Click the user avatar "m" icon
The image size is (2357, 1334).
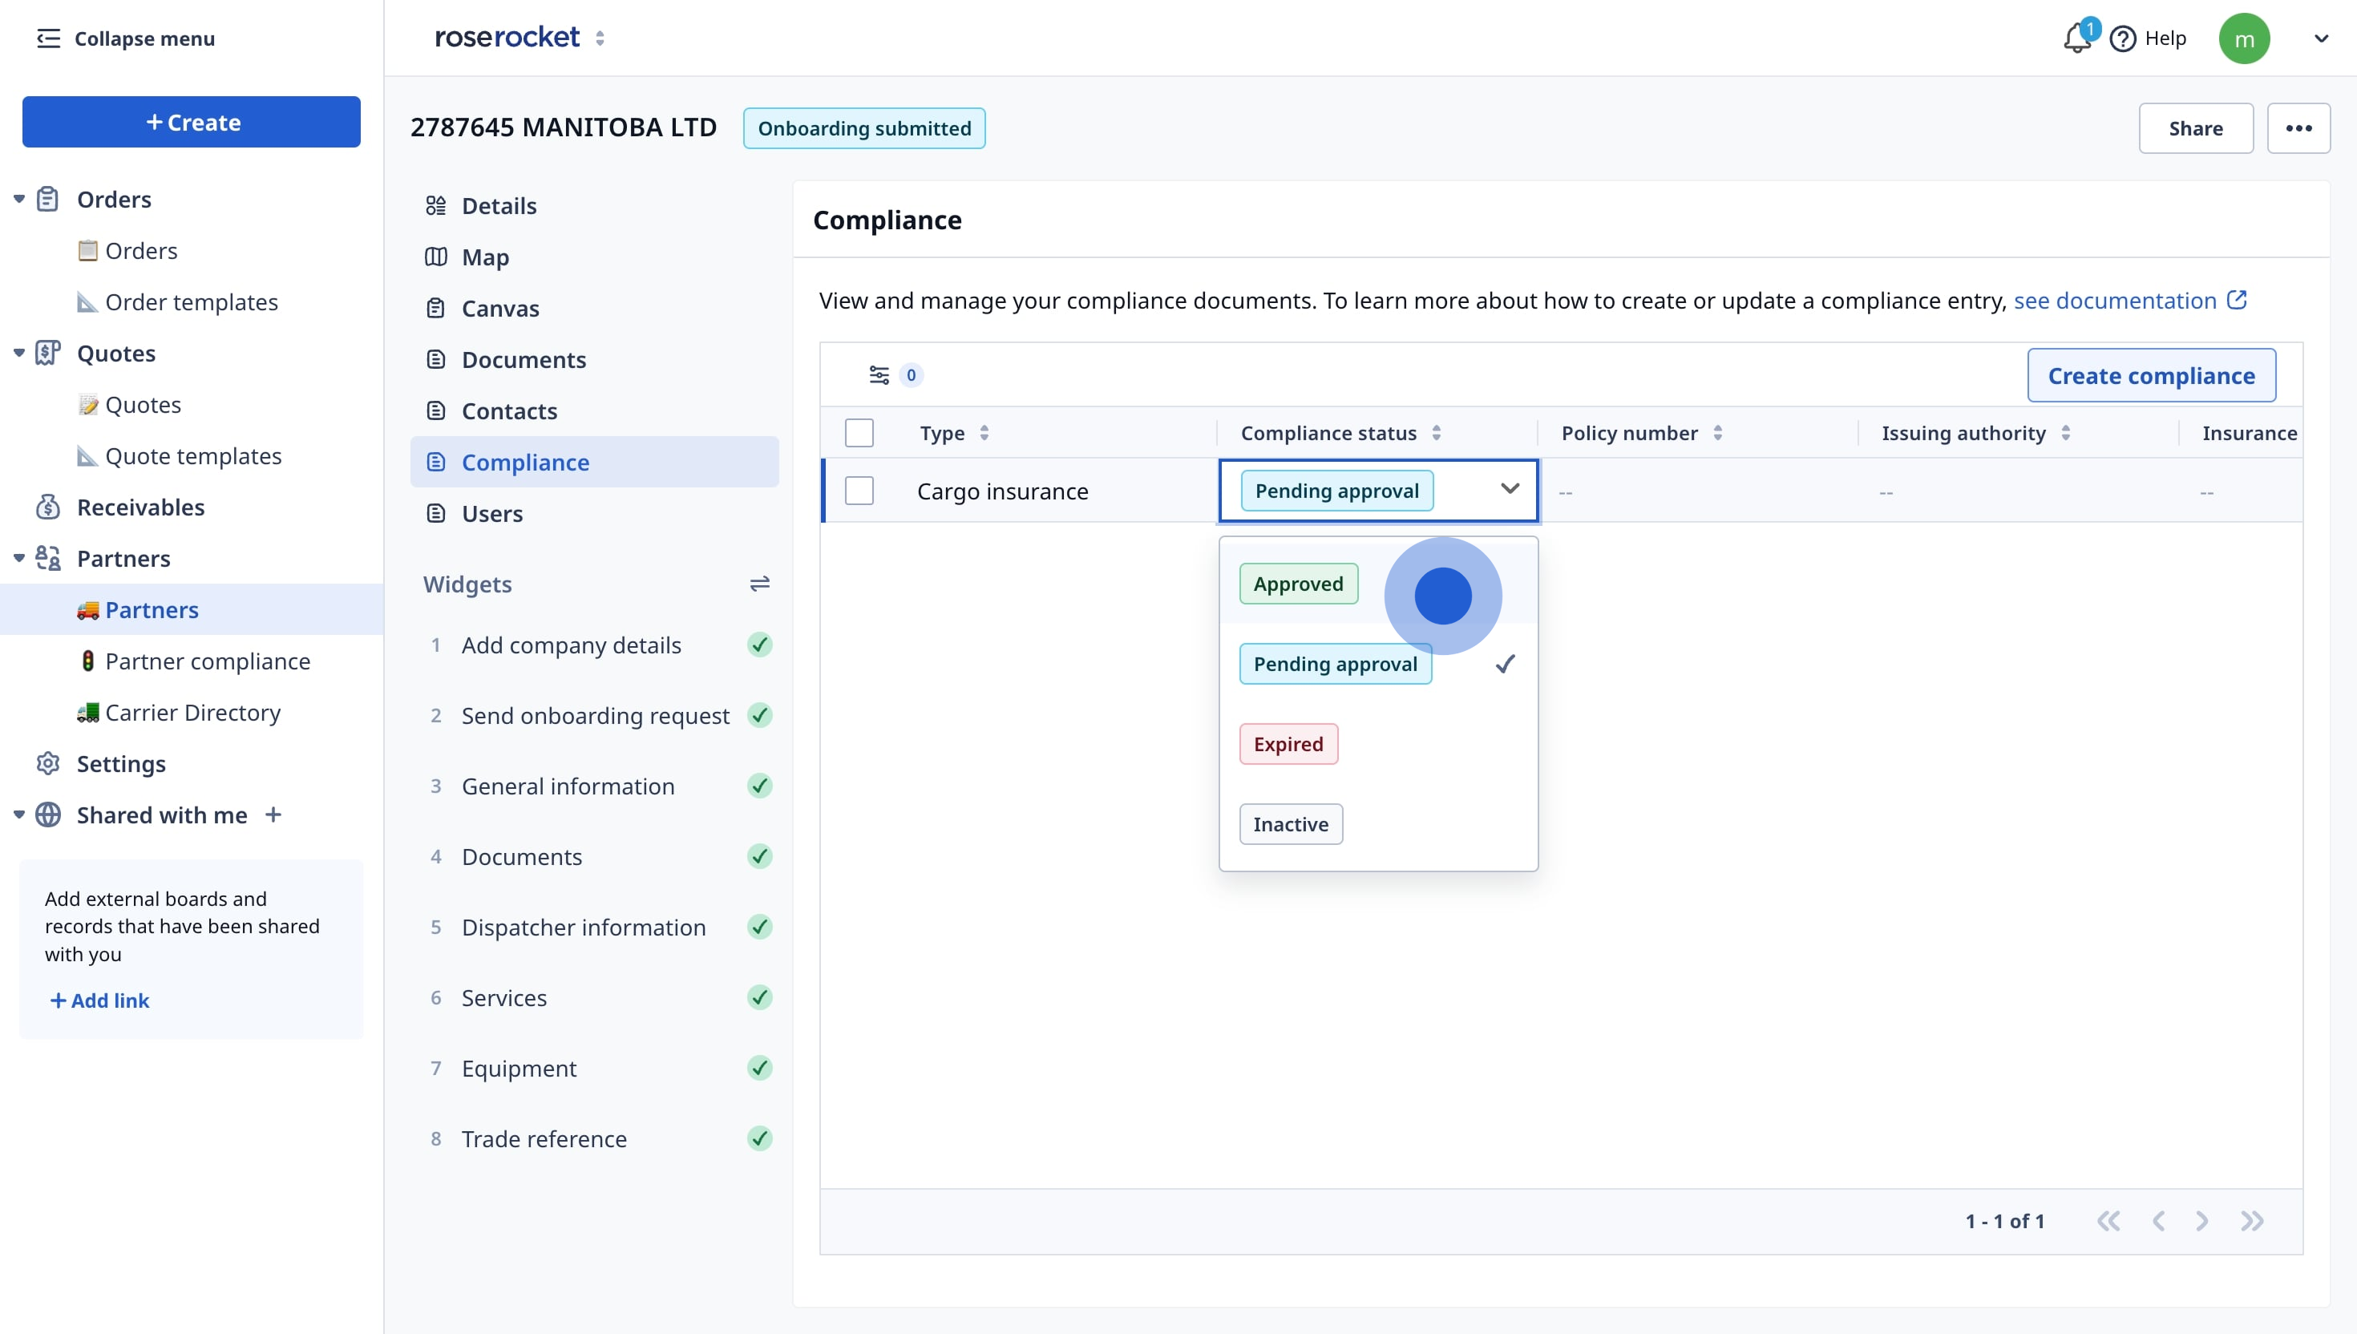tap(2243, 38)
